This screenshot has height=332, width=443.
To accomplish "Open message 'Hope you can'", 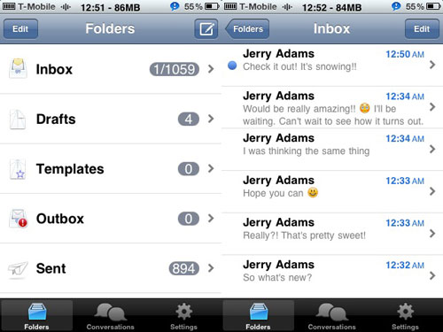I will [332, 191].
